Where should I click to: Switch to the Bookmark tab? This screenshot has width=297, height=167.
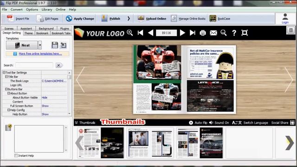(42, 33)
